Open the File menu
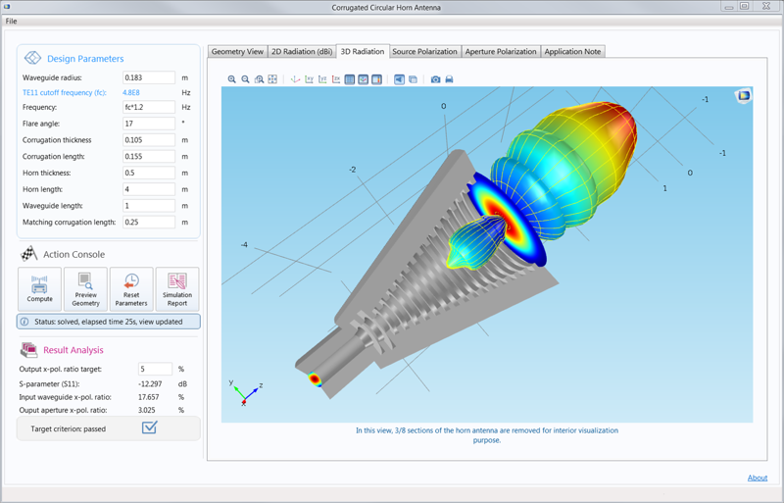Image resolution: width=784 pixels, height=503 pixels. (x=12, y=21)
